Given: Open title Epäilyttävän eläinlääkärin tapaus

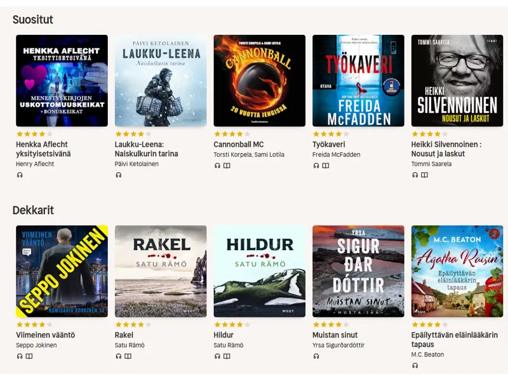Looking at the screenshot, I should [455, 340].
